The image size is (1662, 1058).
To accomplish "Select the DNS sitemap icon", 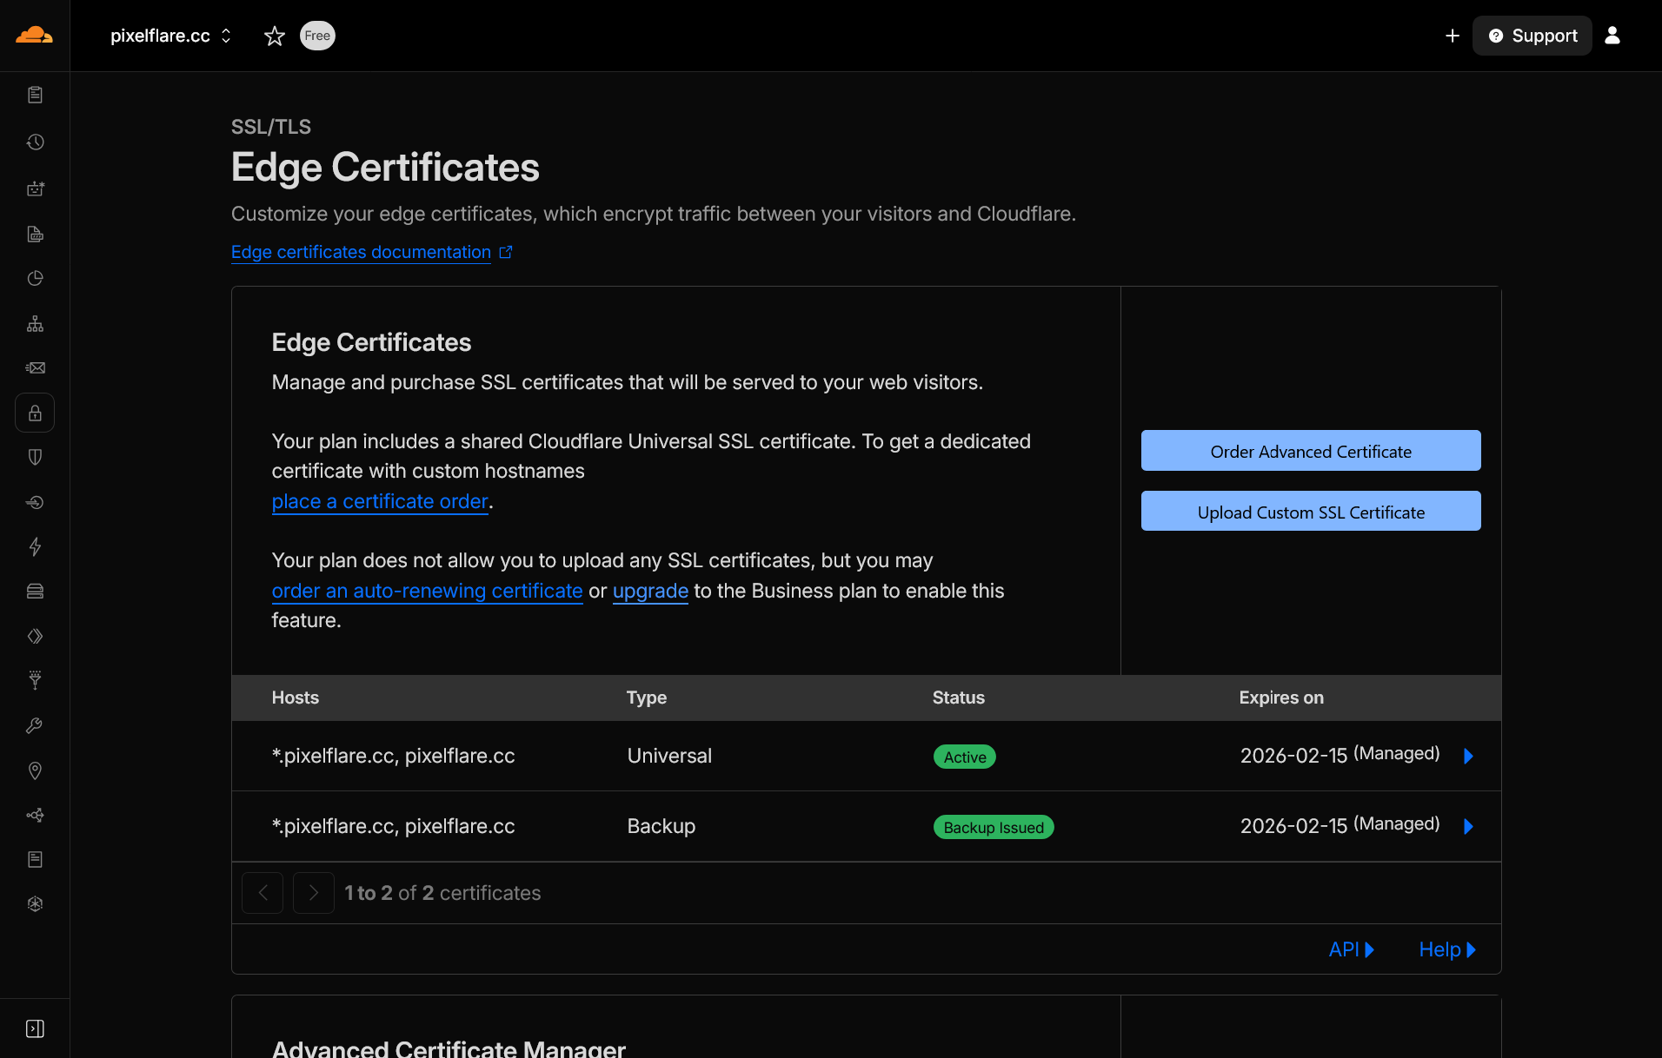I will (x=35, y=324).
